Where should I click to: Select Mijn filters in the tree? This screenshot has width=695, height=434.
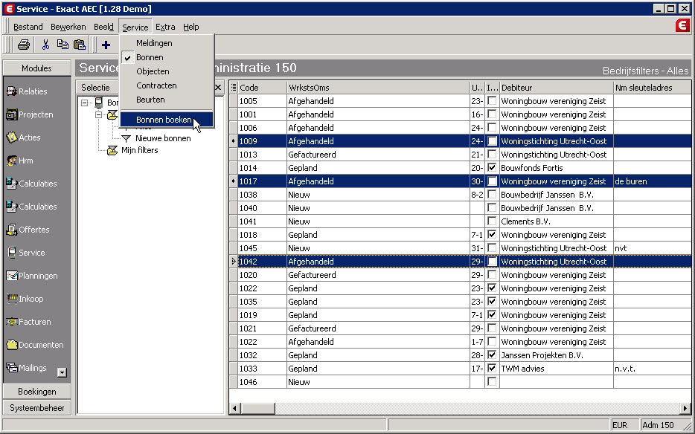pyautogui.click(x=140, y=151)
